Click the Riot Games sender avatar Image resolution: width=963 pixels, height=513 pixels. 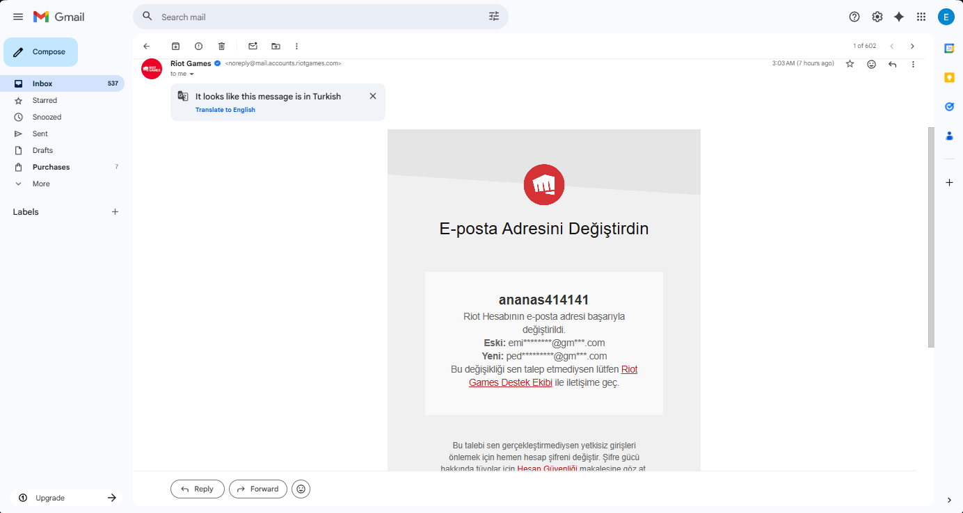click(x=152, y=69)
